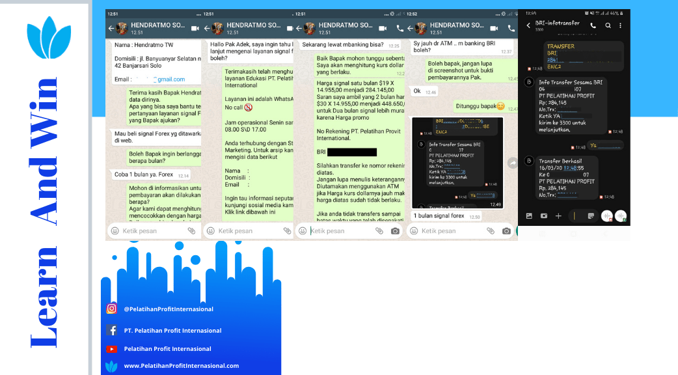The image size is (678, 375).
Task: Click blue leaf logo above 'Learn And Win'
Action: point(49,38)
